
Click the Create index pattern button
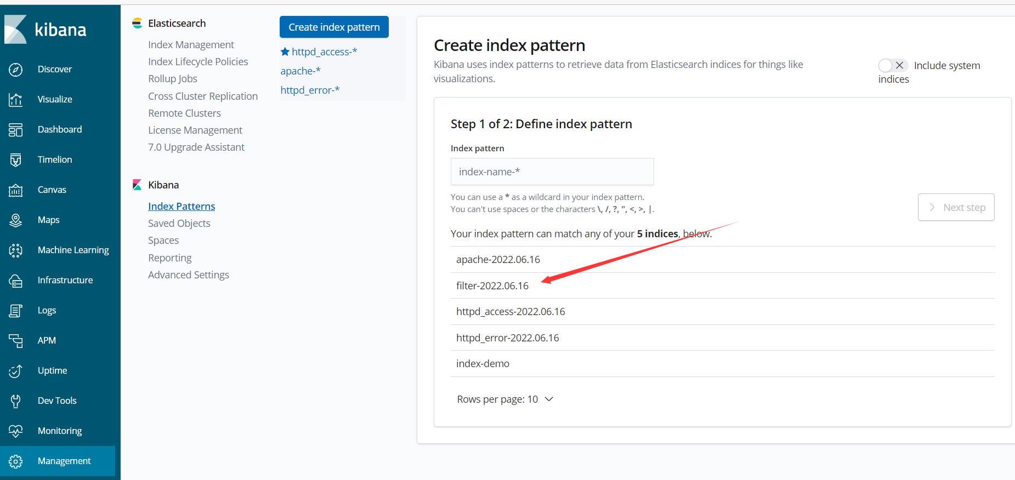[334, 27]
